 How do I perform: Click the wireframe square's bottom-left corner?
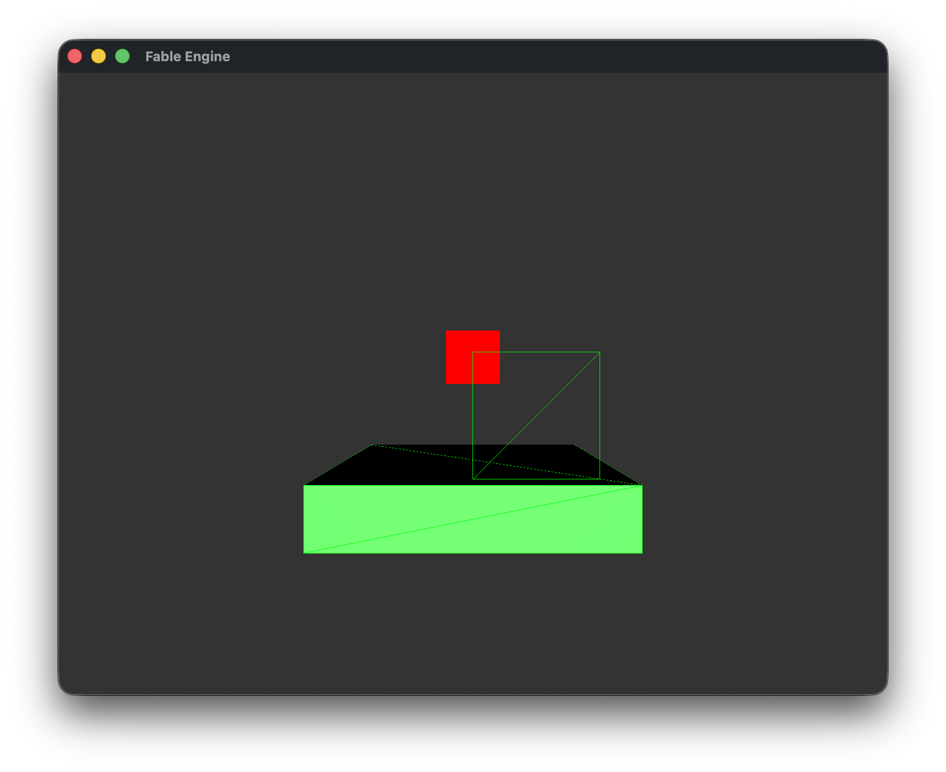473,478
